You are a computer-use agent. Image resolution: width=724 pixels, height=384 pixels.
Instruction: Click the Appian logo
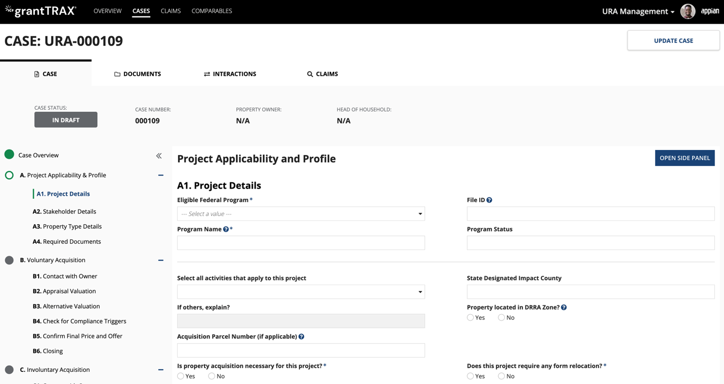click(710, 11)
